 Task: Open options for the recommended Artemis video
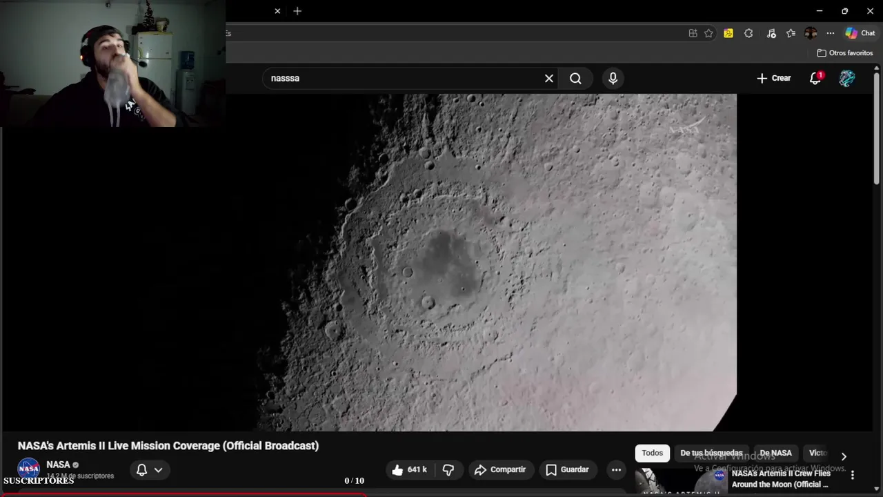click(x=853, y=475)
